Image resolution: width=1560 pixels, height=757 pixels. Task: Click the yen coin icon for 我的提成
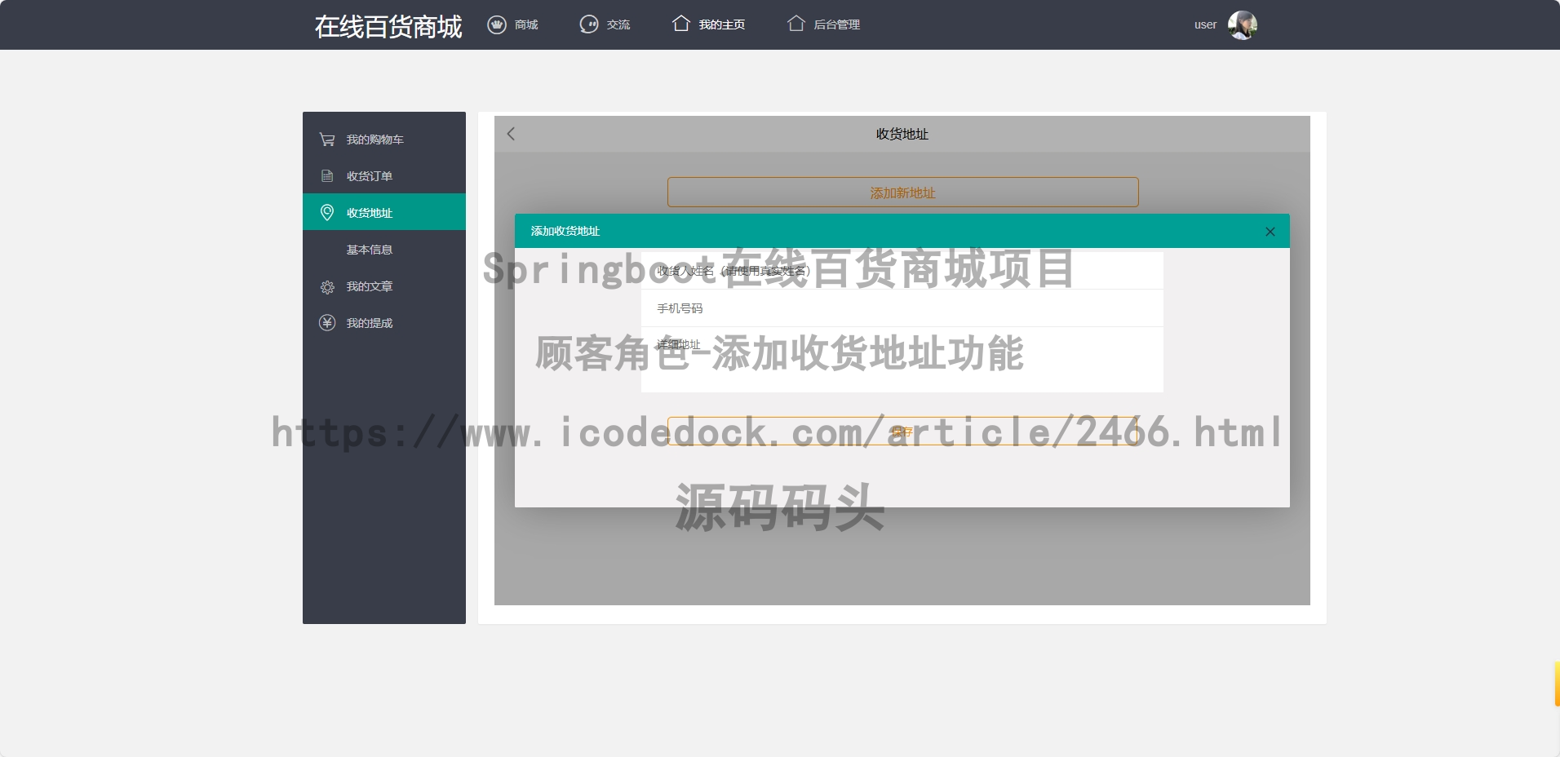327,323
